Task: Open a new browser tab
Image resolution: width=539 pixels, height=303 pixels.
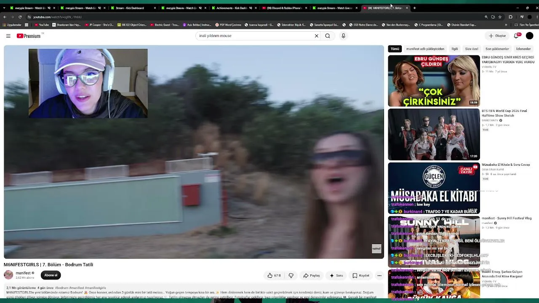Action: click(414, 8)
